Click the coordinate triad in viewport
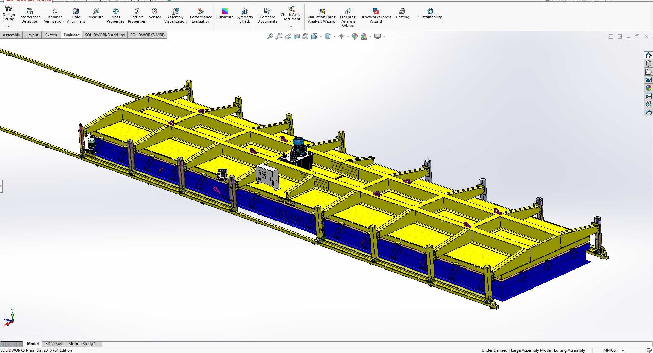Image resolution: width=653 pixels, height=353 pixels. point(9,318)
